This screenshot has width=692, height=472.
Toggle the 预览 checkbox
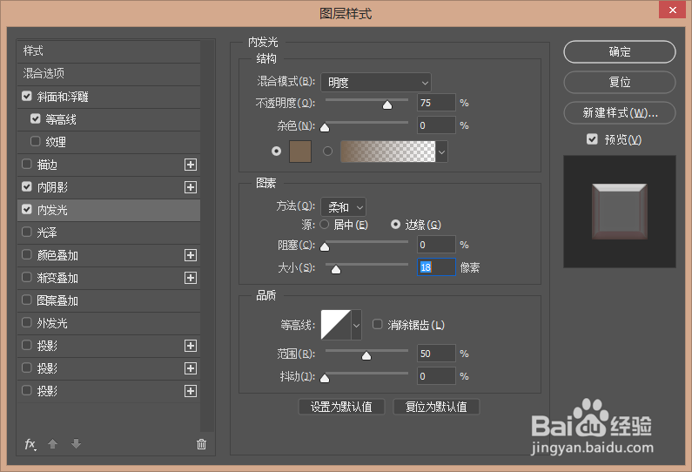(x=592, y=139)
